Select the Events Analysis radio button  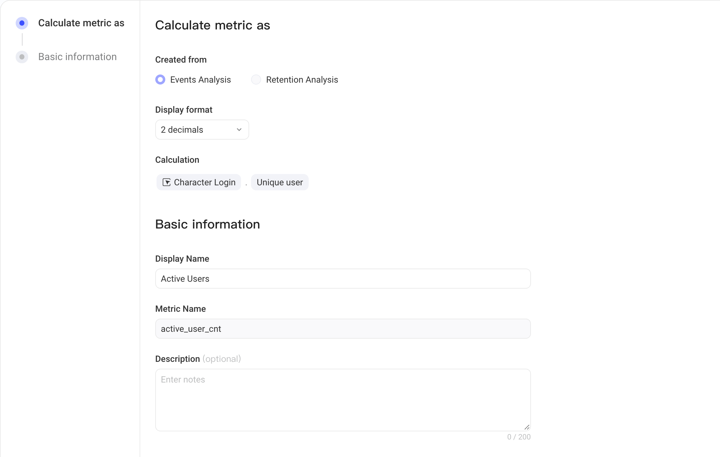pyautogui.click(x=160, y=80)
